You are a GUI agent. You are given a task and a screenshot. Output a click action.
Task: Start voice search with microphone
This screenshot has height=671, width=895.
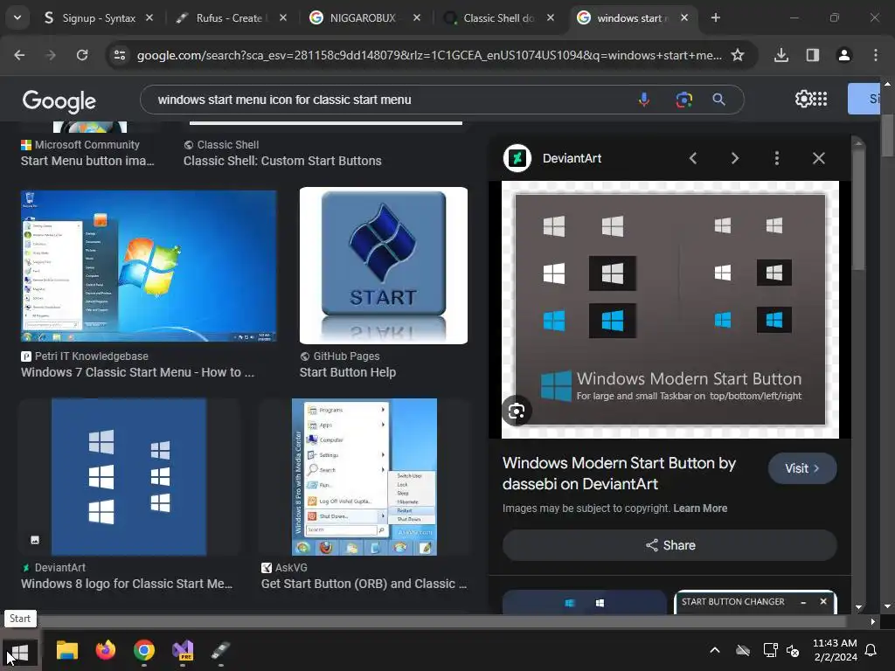coord(644,100)
